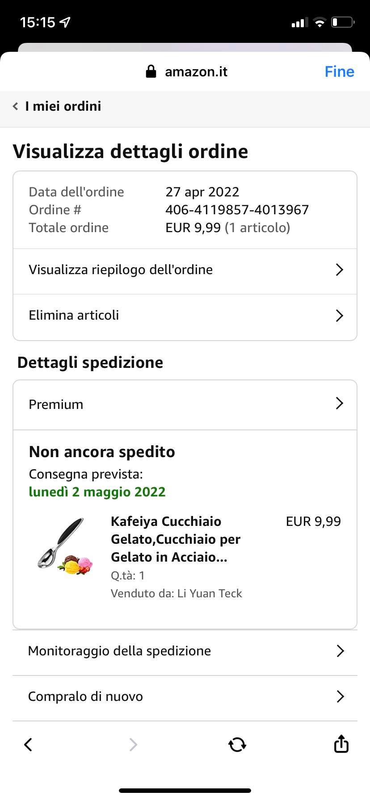The height and width of the screenshot is (800, 370).
Task: Tap the padlock icon beside amazon.it
Action: pyautogui.click(x=151, y=71)
